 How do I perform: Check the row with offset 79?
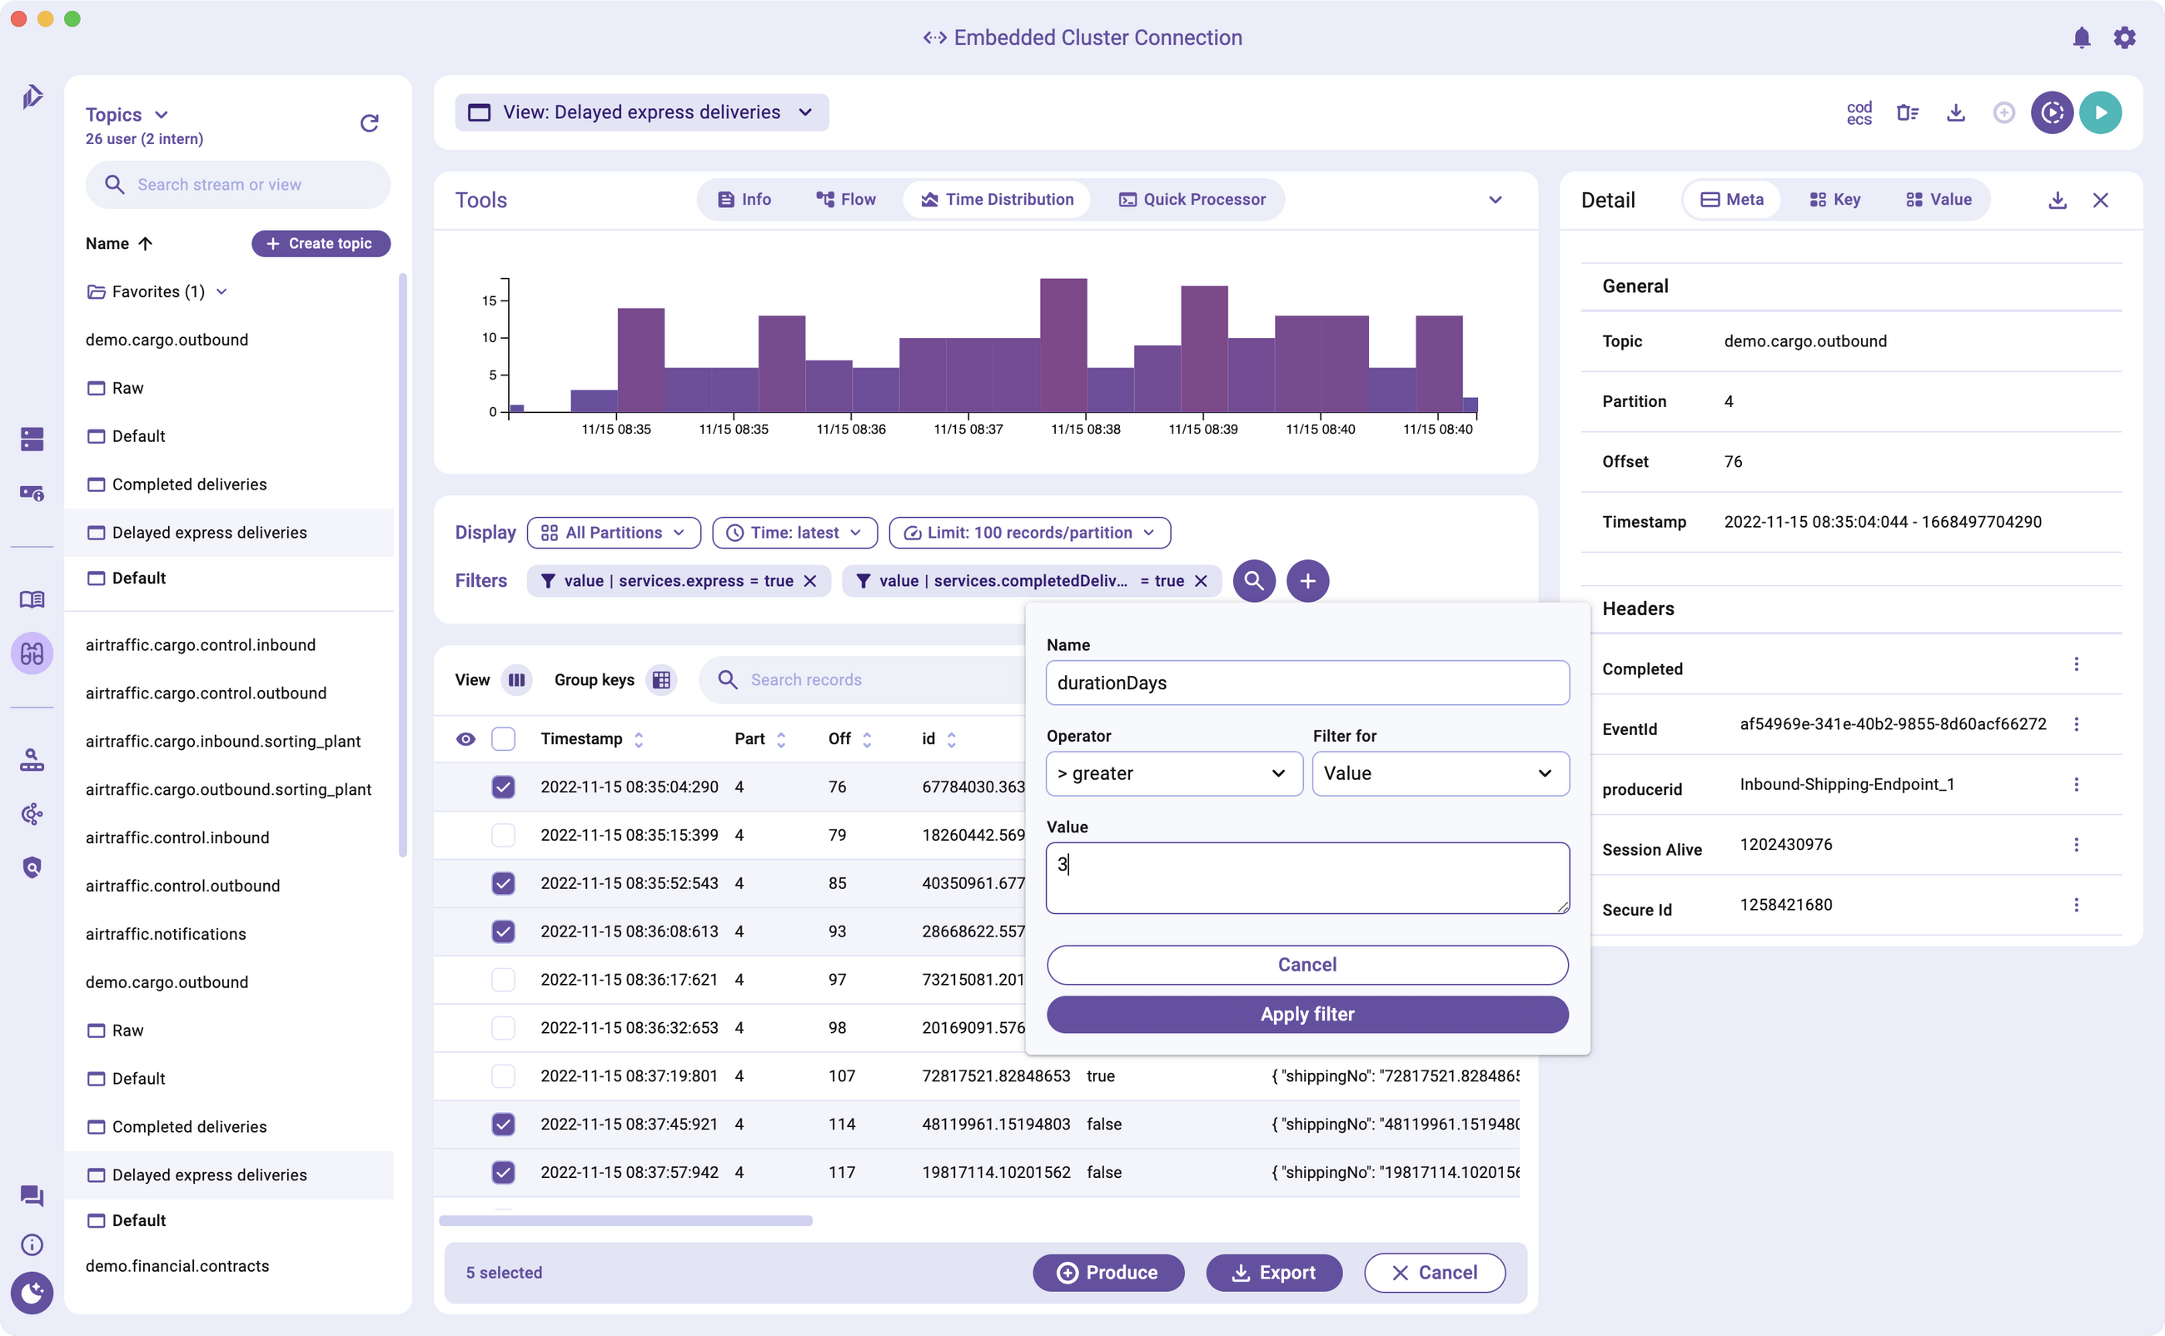click(503, 835)
